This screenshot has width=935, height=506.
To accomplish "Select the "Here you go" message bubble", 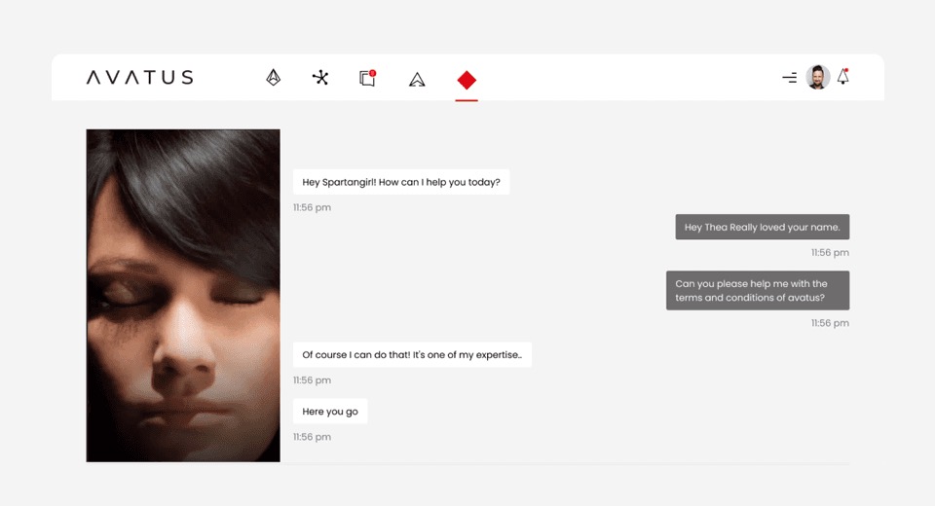I will click(330, 412).
